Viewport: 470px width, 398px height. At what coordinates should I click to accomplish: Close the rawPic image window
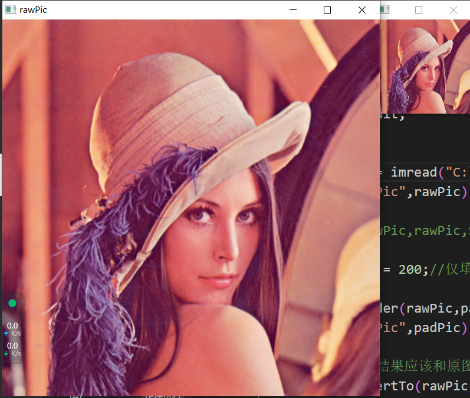(362, 10)
